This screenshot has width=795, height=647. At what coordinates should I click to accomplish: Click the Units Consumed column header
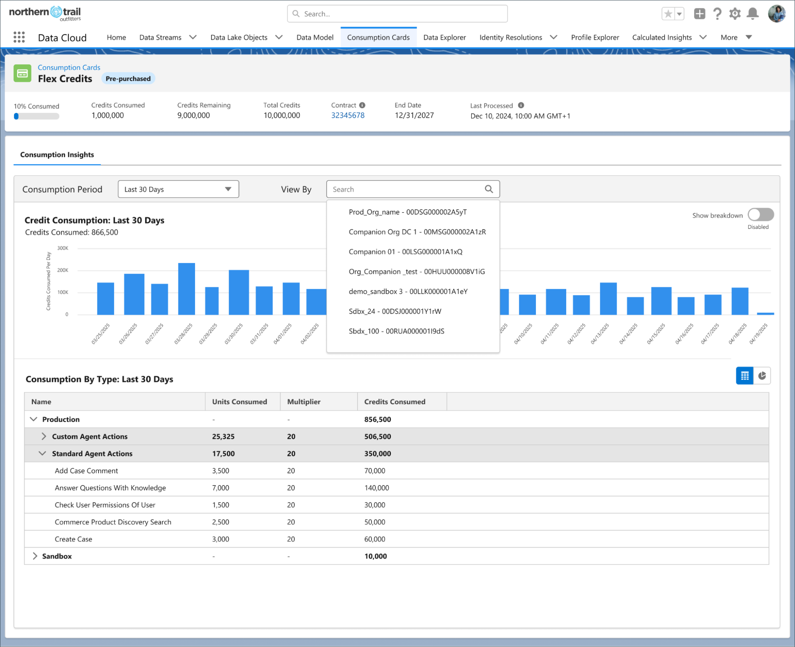[242, 401]
